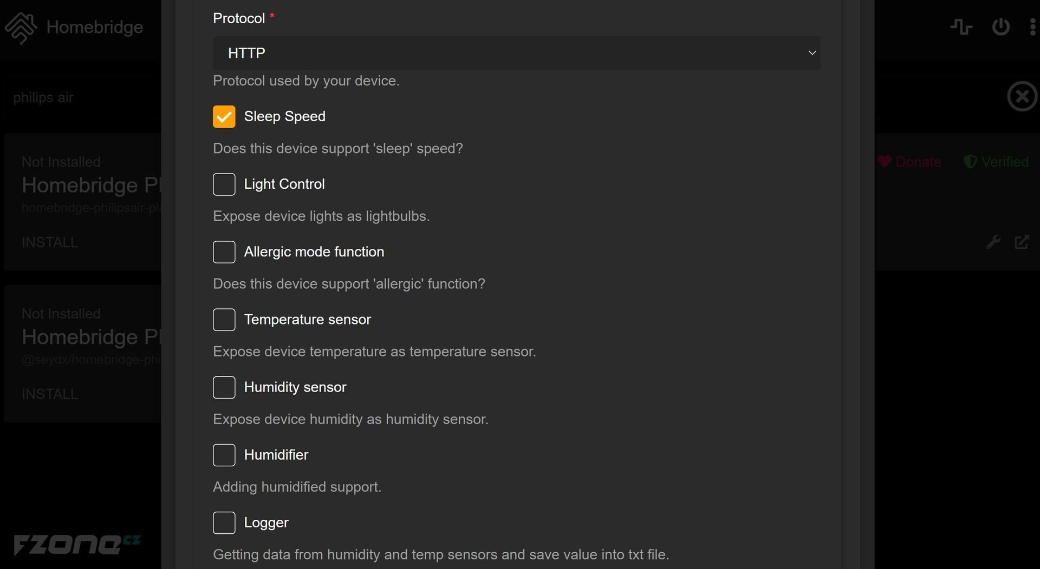Click the power restart icon
This screenshot has width=1040, height=569.
click(x=1000, y=27)
